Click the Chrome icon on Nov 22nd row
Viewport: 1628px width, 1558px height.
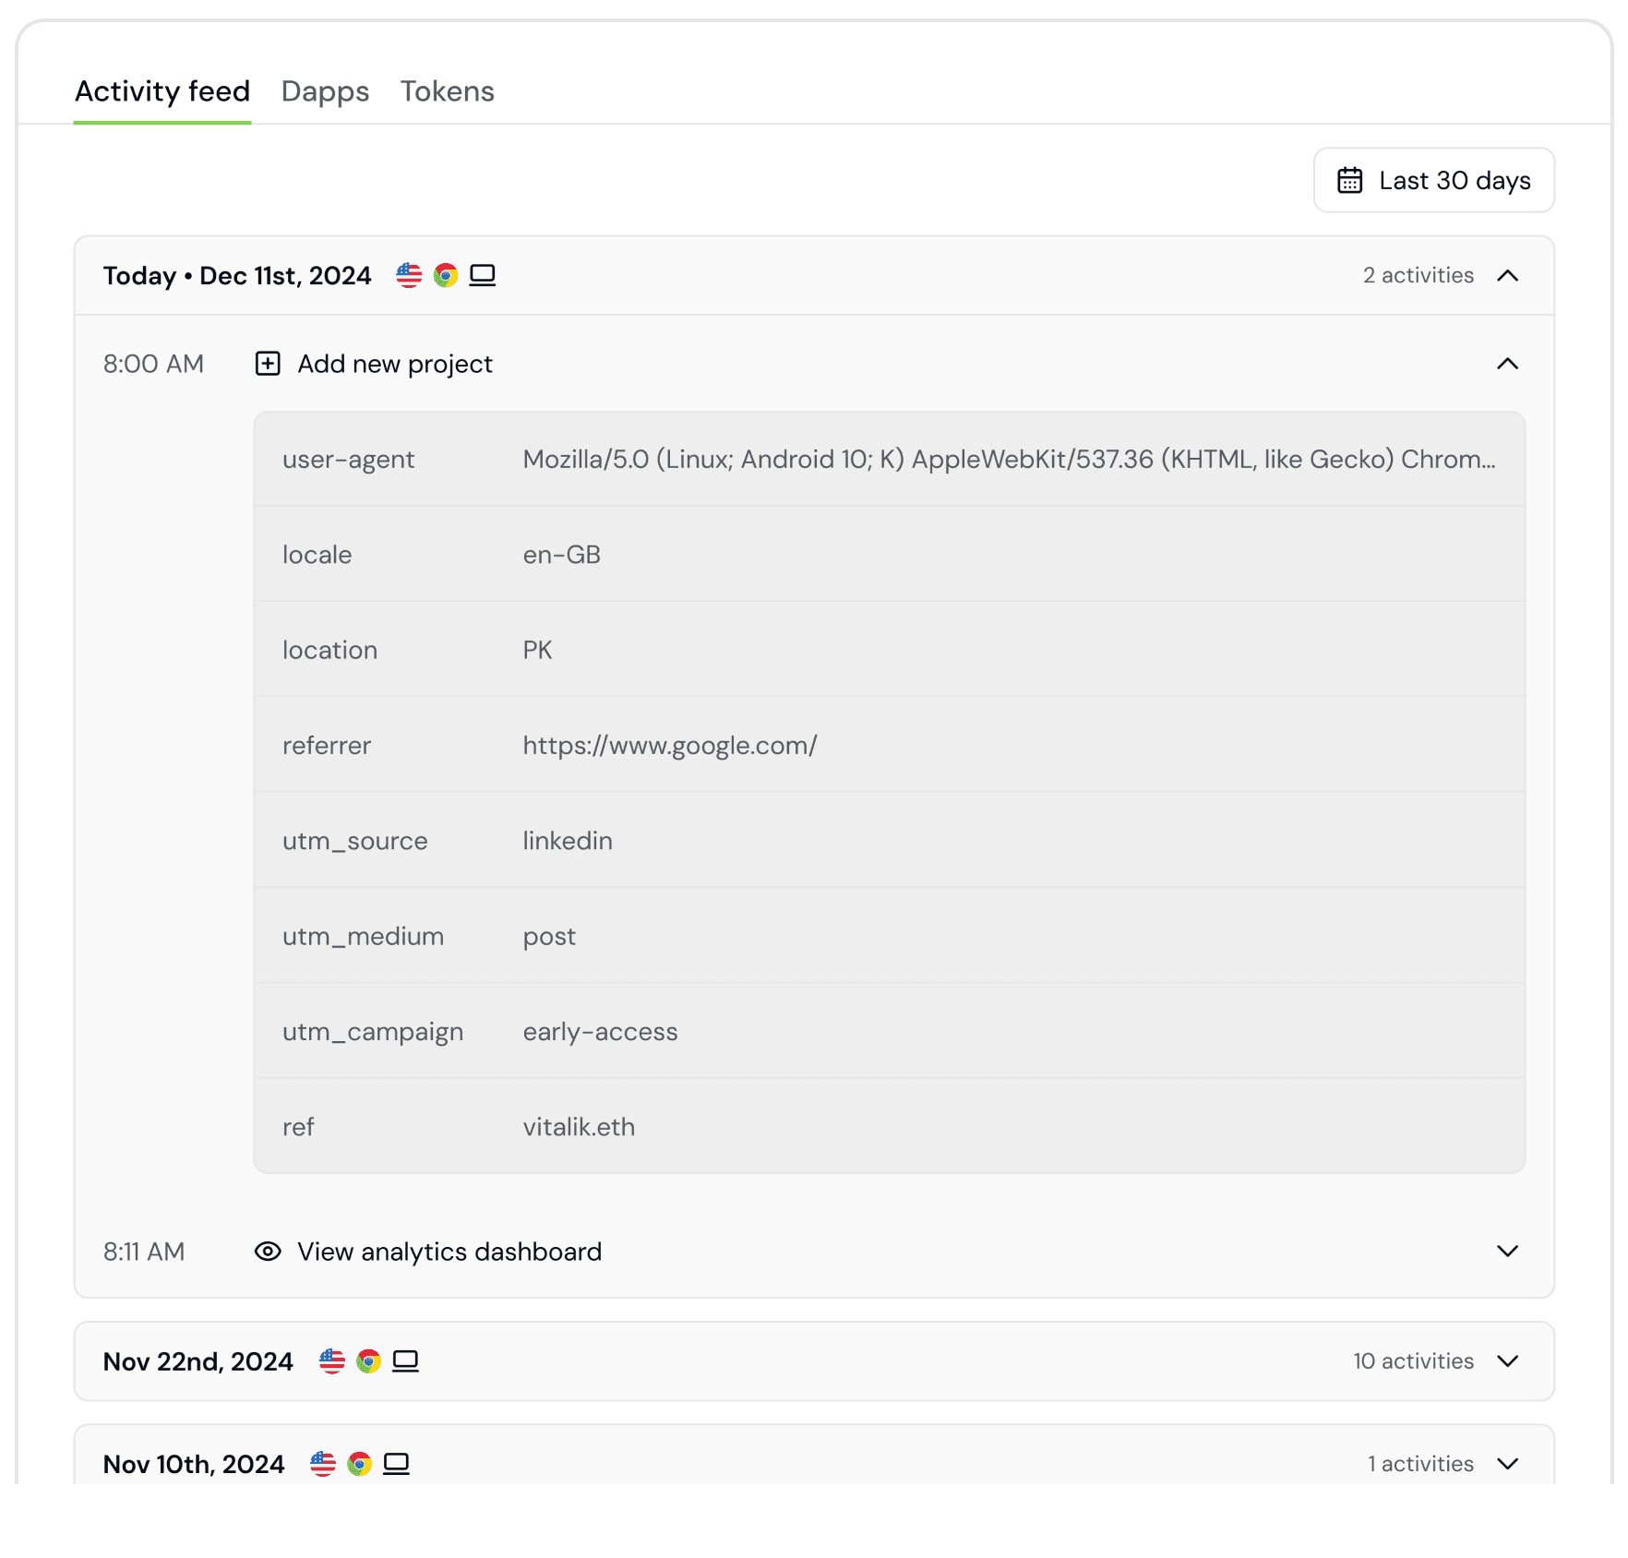pyautogui.click(x=368, y=1361)
